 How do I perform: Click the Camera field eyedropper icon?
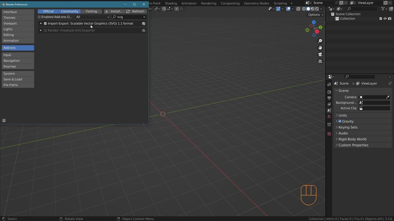[388, 97]
